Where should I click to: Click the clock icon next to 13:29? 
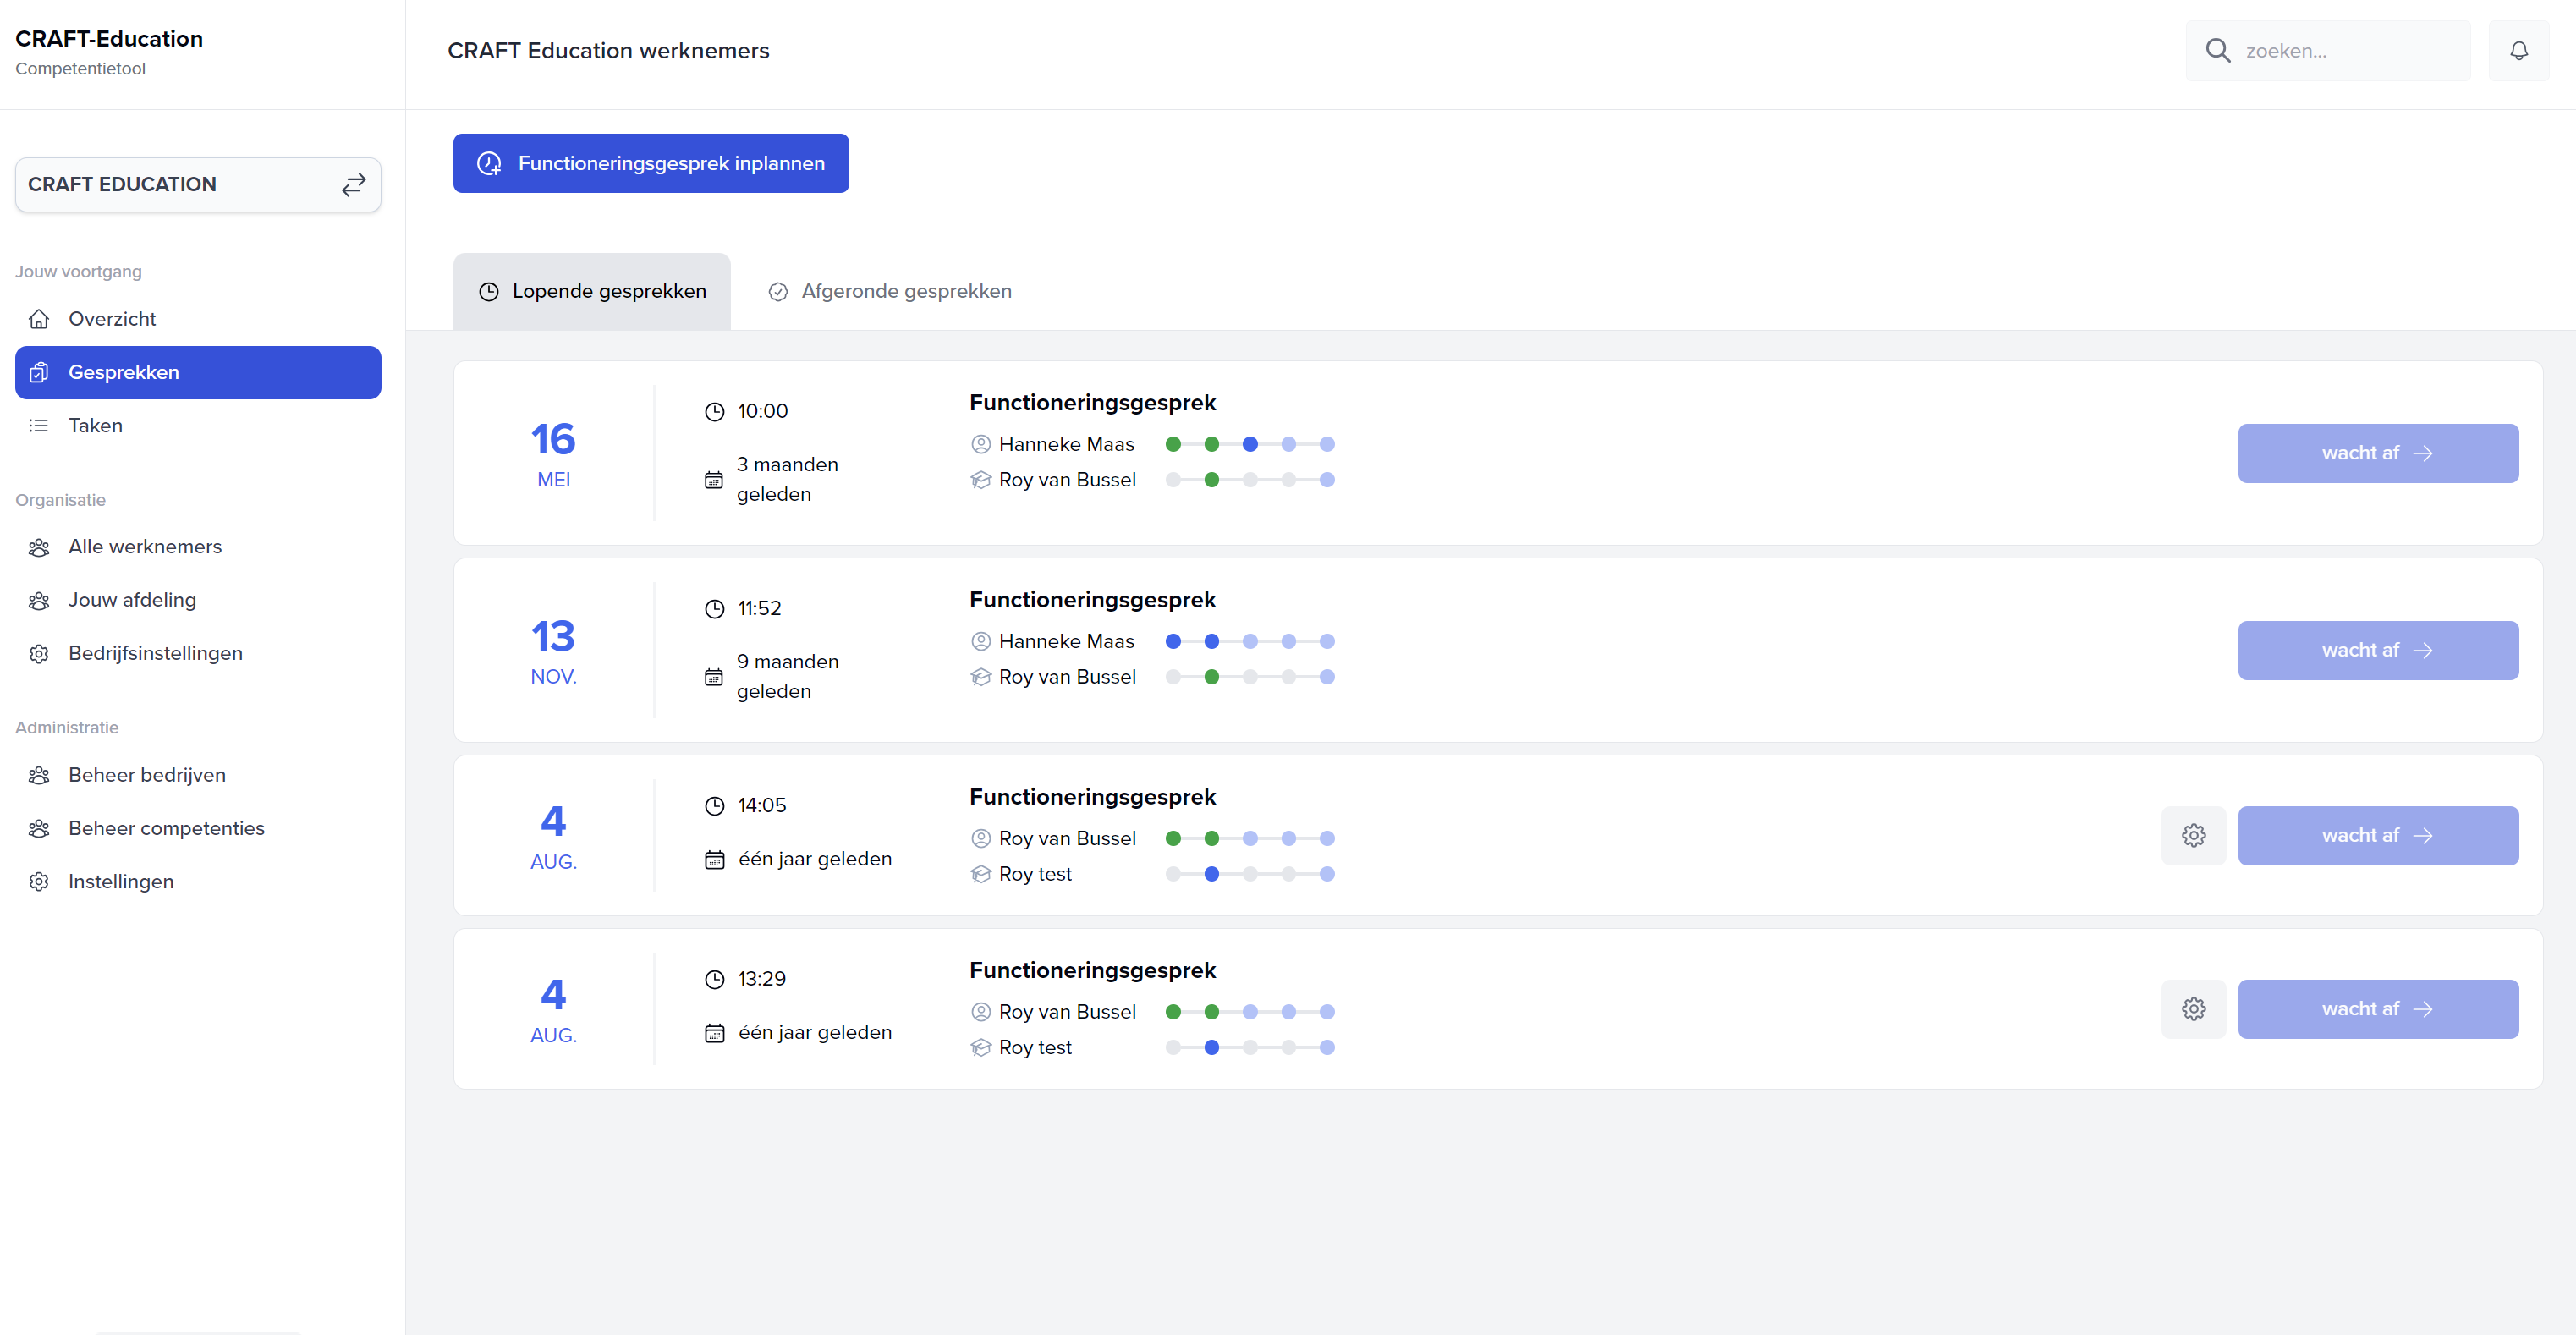(714, 979)
